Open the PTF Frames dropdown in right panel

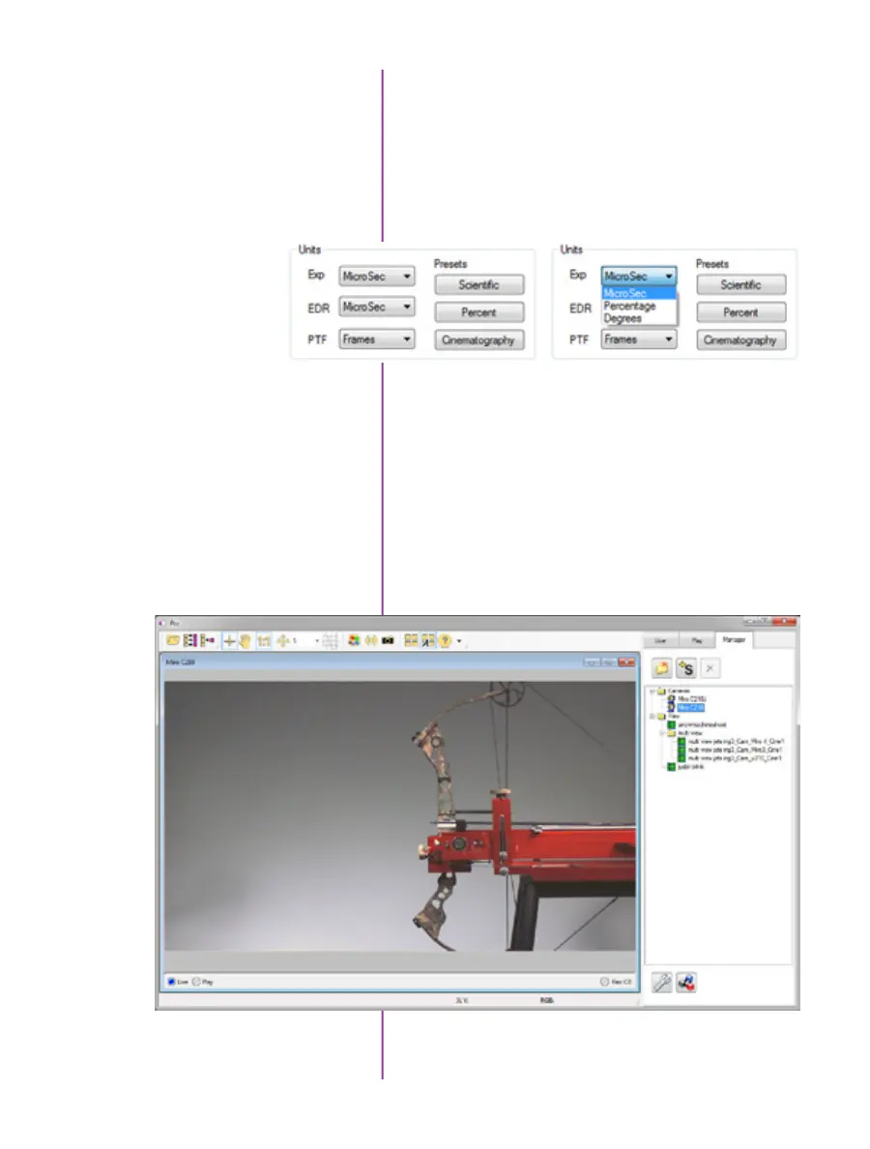[638, 339]
